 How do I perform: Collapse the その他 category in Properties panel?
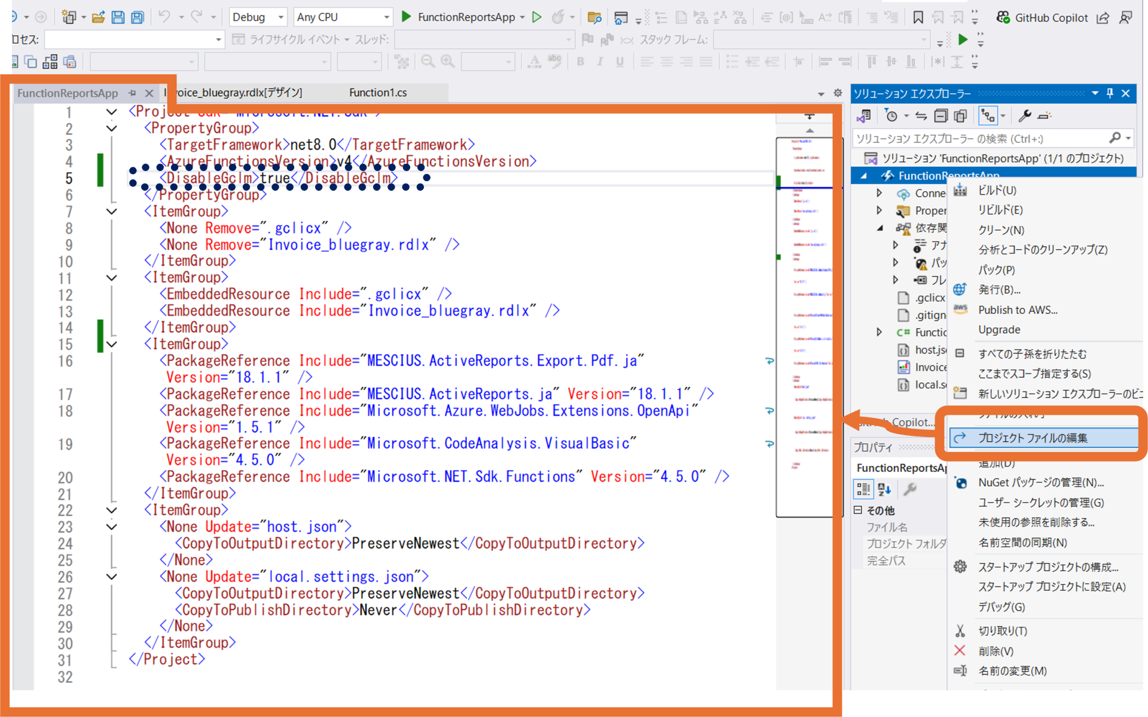coord(858,510)
